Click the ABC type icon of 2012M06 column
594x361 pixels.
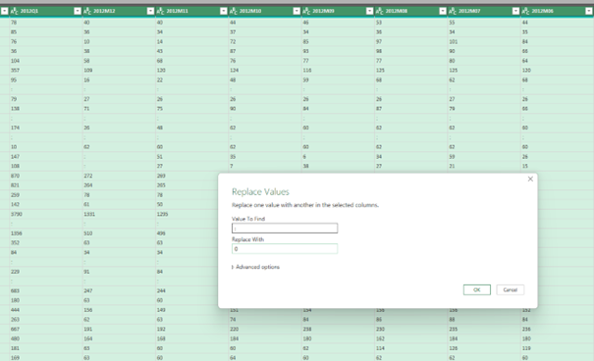click(526, 12)
